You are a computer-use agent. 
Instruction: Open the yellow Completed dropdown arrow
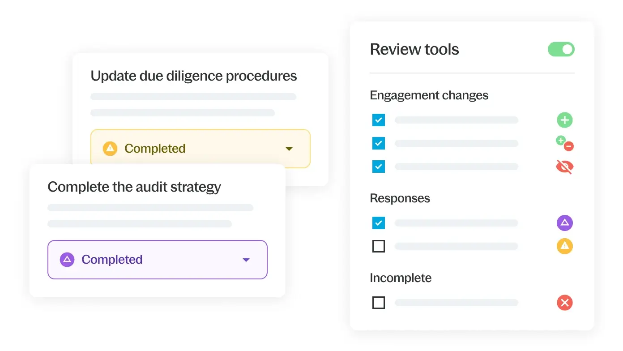(289, 149)
